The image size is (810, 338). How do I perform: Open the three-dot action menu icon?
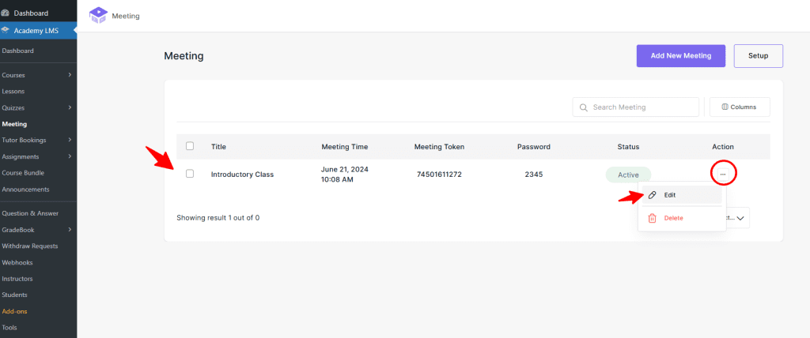coord(723,174)
